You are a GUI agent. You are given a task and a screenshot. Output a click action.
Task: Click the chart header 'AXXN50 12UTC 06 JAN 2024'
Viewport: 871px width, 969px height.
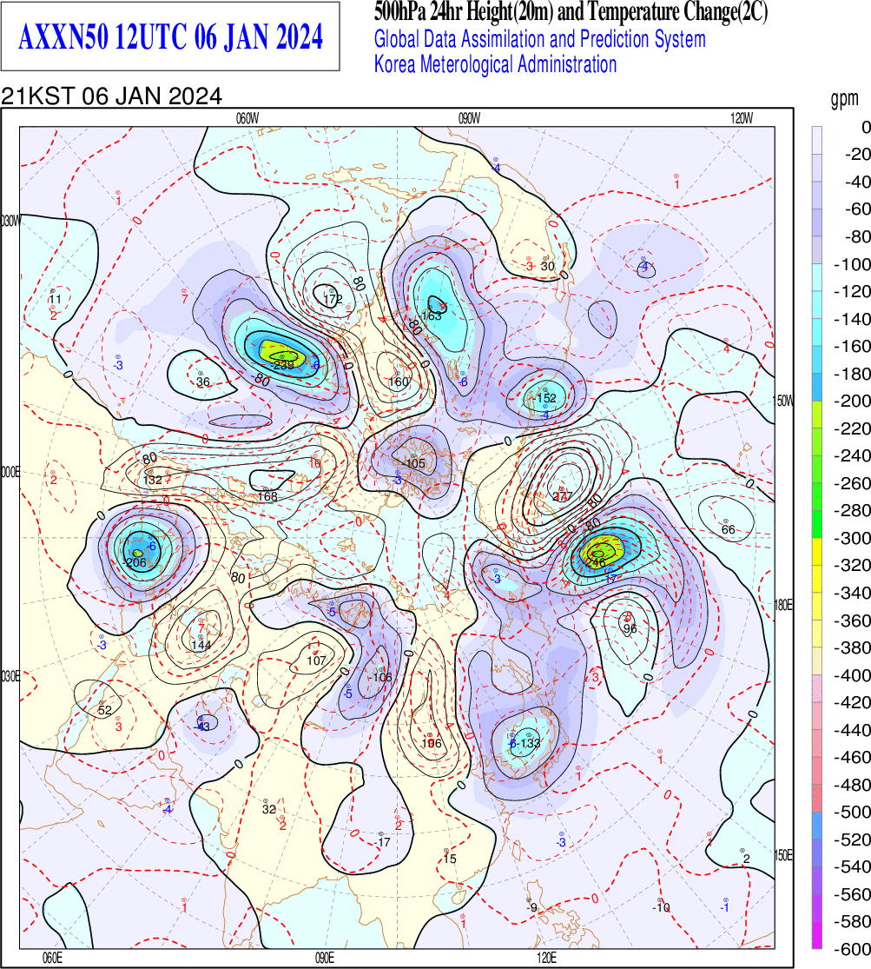click(x=170, y=37)
